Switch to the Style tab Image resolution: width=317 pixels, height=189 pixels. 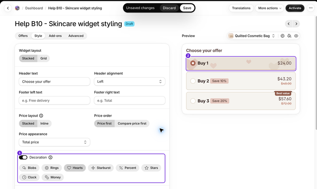point(38,36)
